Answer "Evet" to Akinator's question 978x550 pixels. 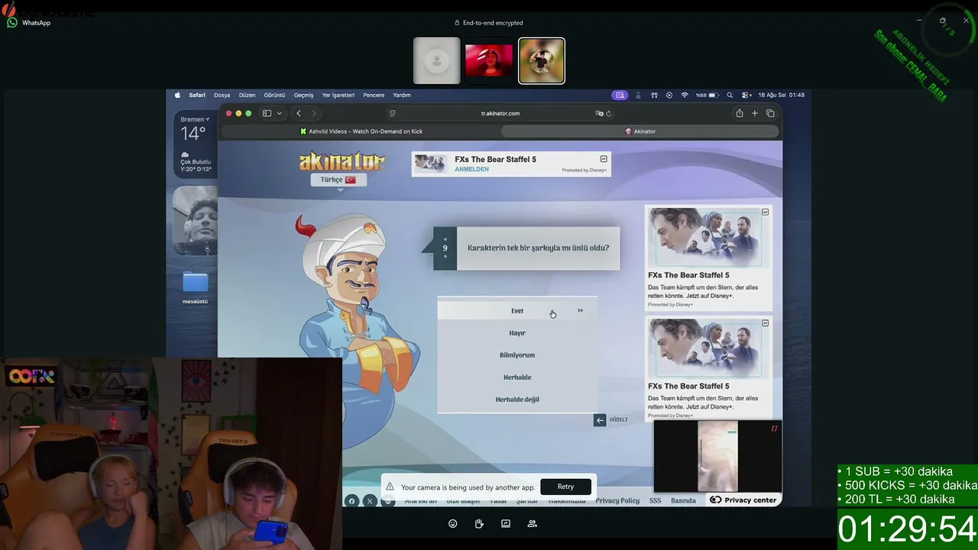tap(517, 311)
